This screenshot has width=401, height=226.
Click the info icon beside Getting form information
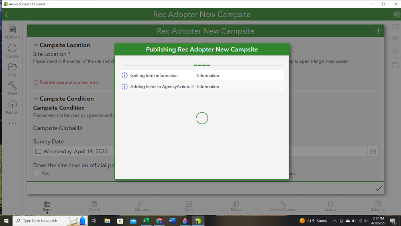(124, 75)
